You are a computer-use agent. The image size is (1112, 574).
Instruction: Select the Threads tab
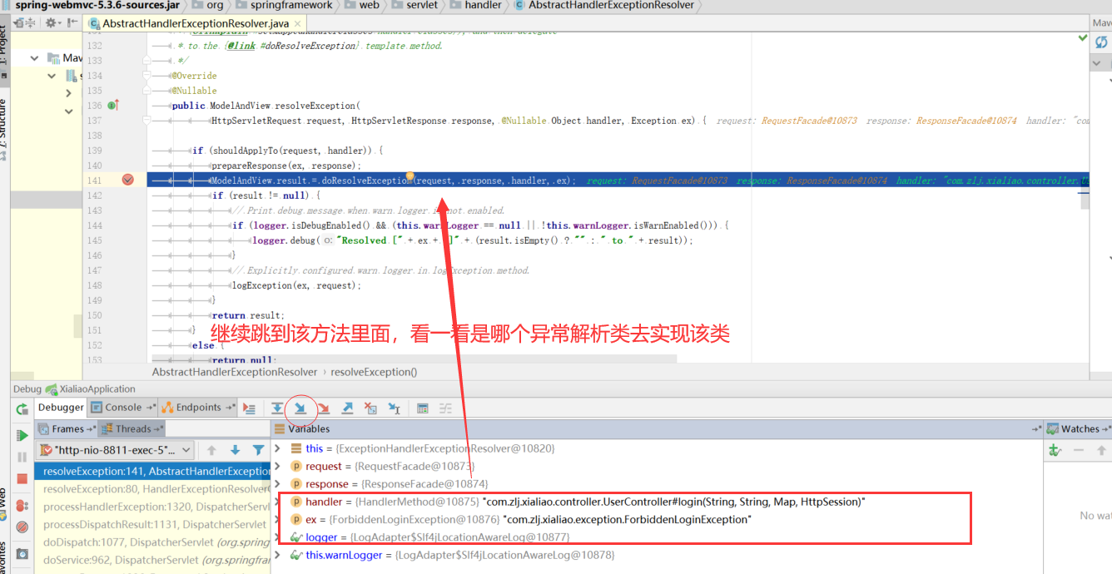(x=132, y=429)
